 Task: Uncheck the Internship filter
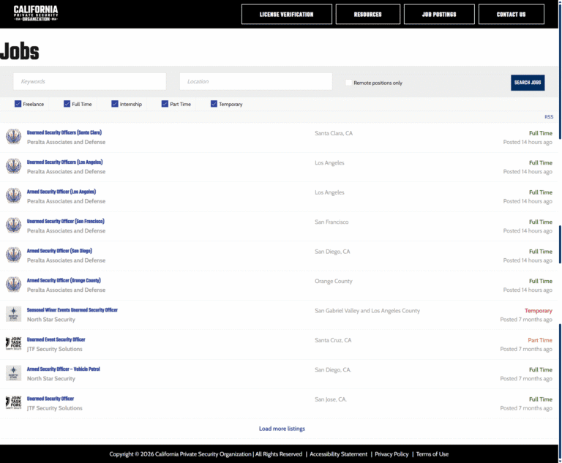click(x=115, y=104)
